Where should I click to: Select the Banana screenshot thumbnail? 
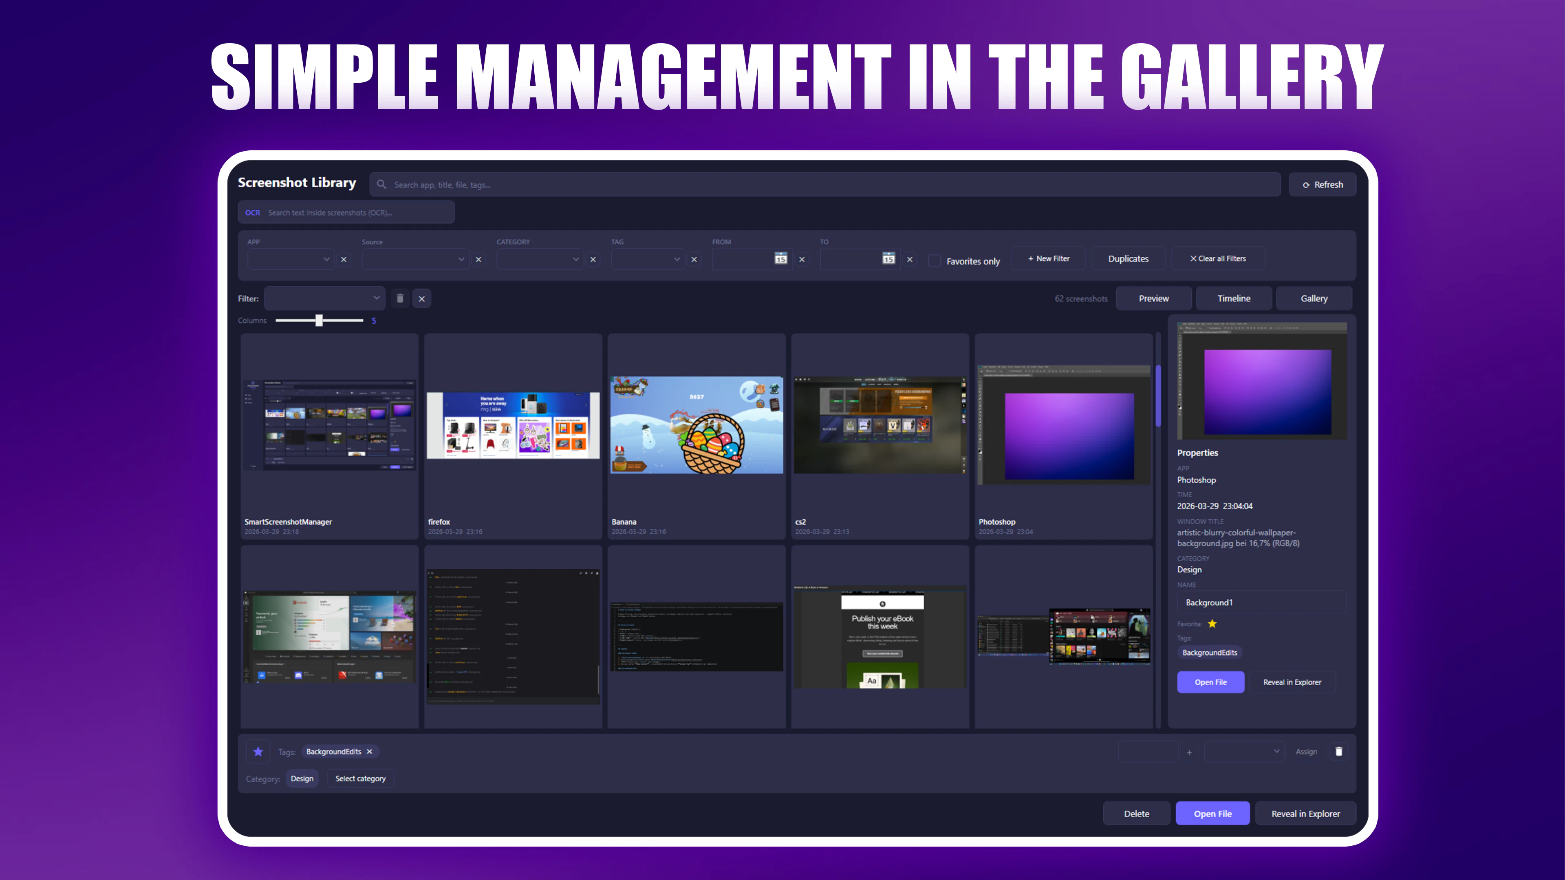click(x=696, y=425)
